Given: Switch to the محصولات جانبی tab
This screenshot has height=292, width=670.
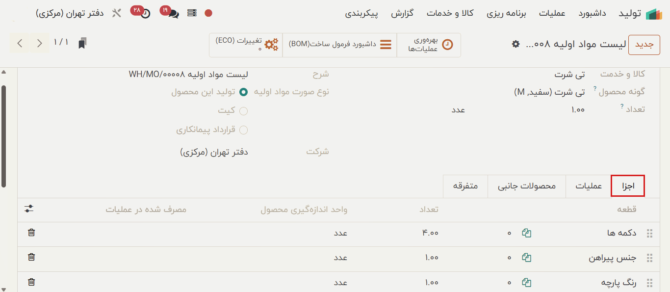Looking at the screenshot, I should pos(527,186).
